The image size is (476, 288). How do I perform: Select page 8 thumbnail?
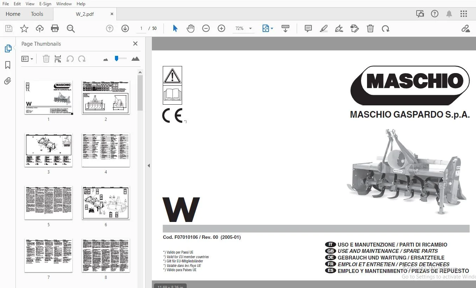coord(106,255)
